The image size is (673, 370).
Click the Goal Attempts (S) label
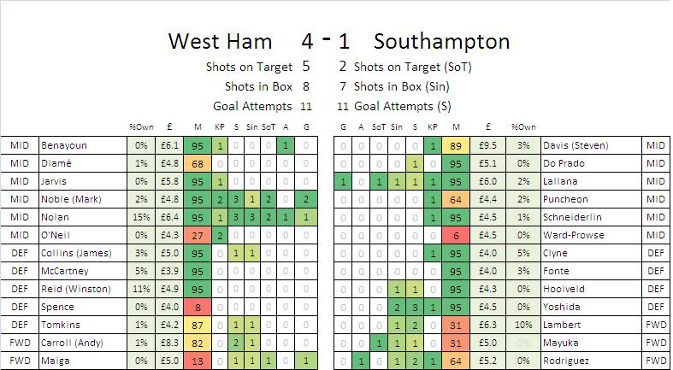[x=403, y=106]
